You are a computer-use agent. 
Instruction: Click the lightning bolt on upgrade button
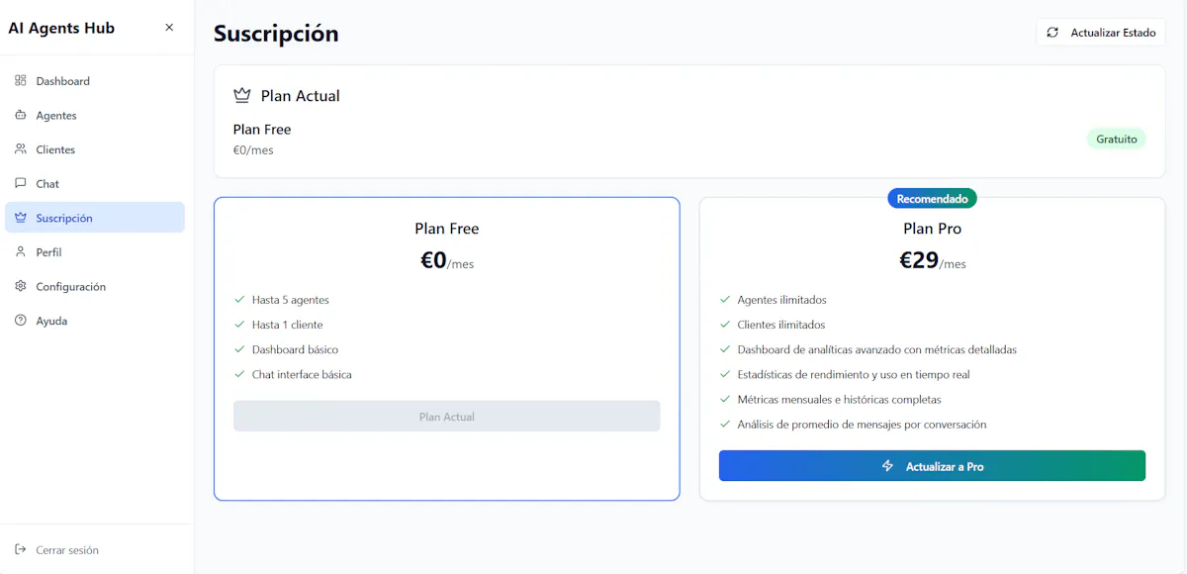pyautogui.click(x=887, y=466)
